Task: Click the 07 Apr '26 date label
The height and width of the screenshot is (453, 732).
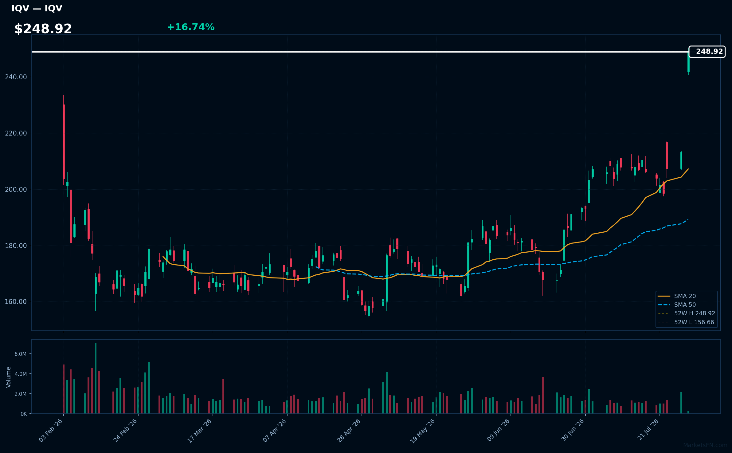Action: 274,431
